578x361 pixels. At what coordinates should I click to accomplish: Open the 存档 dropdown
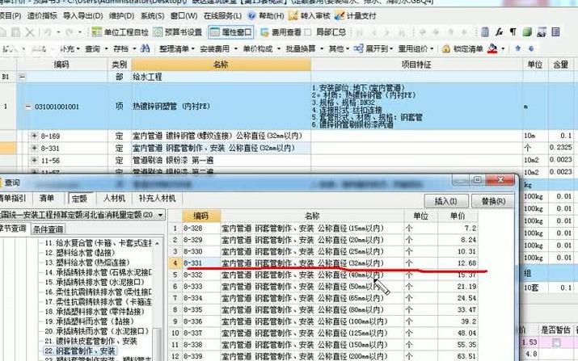[x=124, y=48]
